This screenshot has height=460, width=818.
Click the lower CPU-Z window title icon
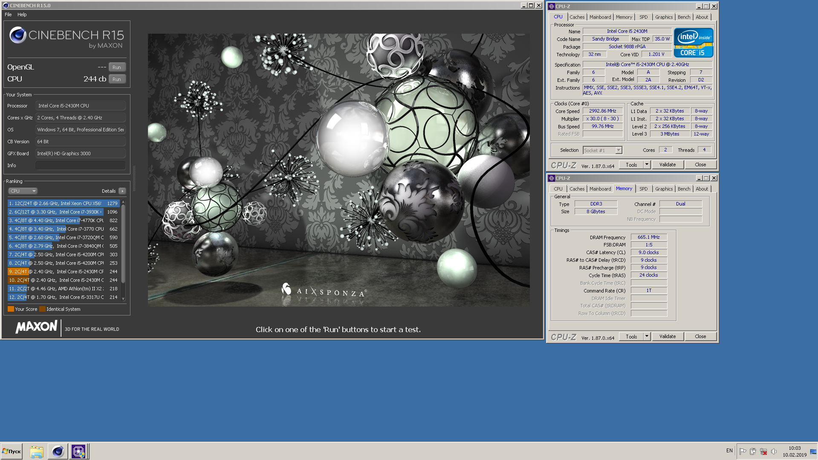[551, 178]
